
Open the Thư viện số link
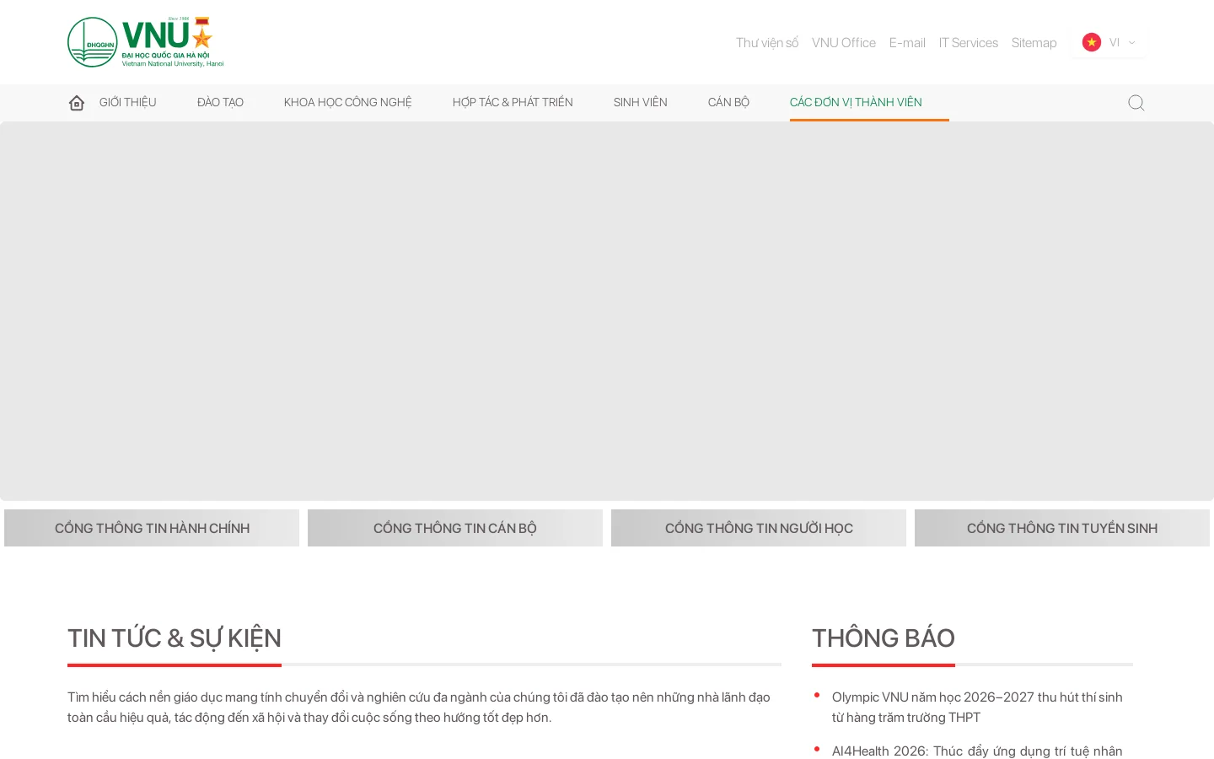767,42
